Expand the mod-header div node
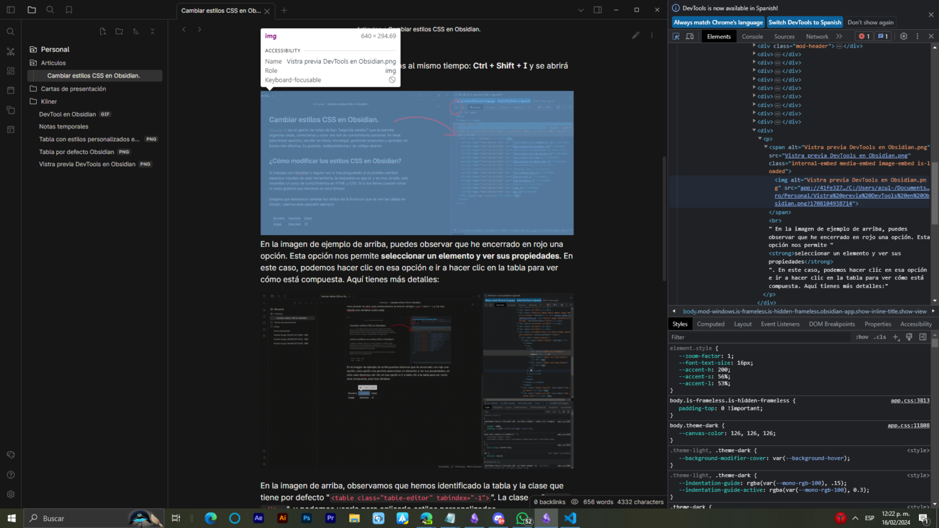This screenshot has width=939, height=528. (x=754, y=45)
